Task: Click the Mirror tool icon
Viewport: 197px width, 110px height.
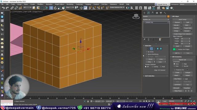Action: pos(127,8)
